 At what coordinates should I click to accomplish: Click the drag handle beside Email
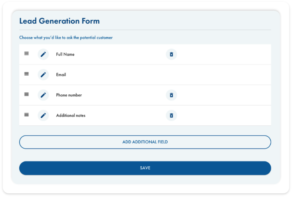(26, 74)
